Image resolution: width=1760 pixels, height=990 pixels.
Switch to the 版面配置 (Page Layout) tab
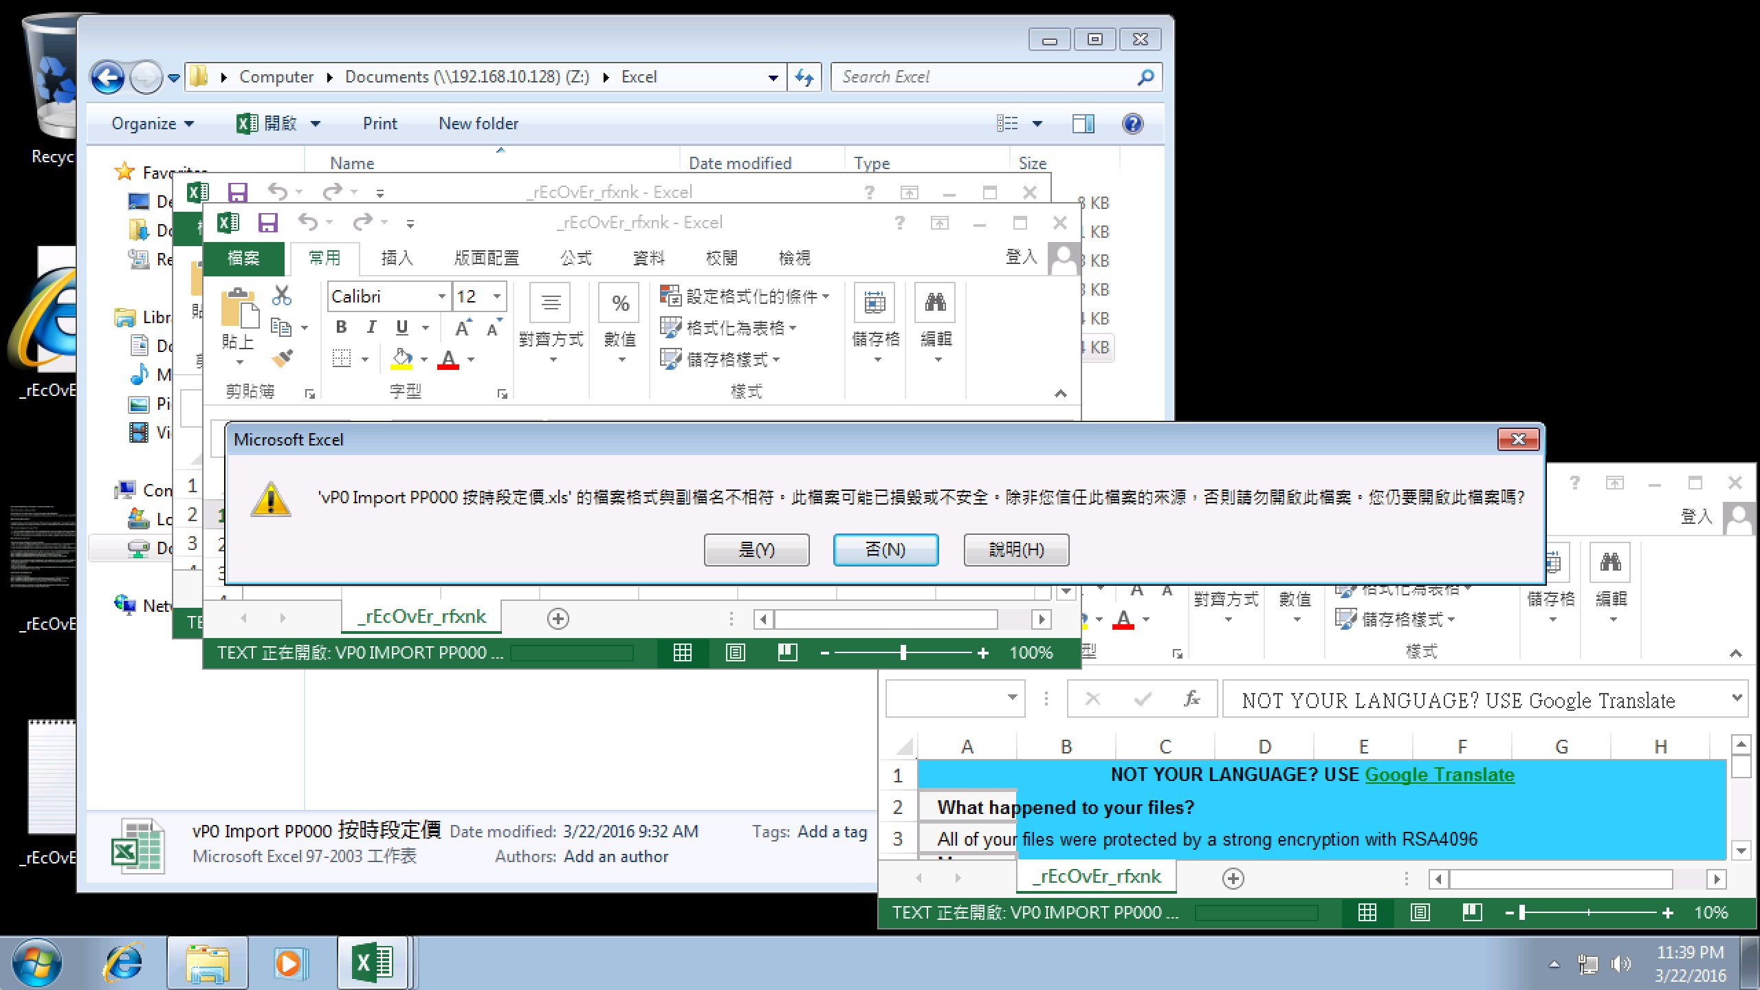487,258
